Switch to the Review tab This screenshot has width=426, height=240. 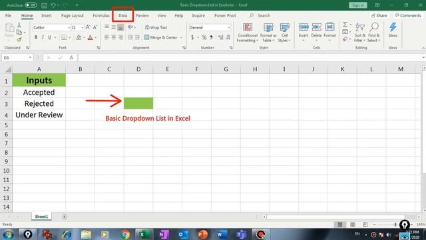pos(142,15)
